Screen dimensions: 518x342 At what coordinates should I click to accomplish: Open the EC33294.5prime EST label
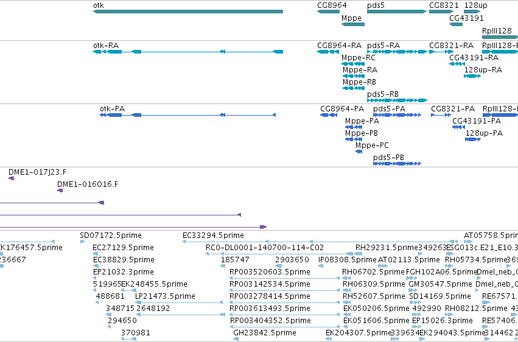[213, 236]
